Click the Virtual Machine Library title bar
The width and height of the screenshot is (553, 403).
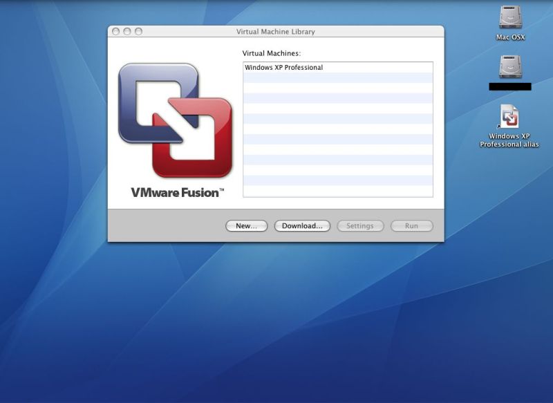[x=276, y=32]
